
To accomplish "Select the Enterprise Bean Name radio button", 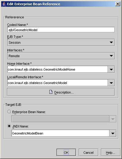I will coord(9,112).
